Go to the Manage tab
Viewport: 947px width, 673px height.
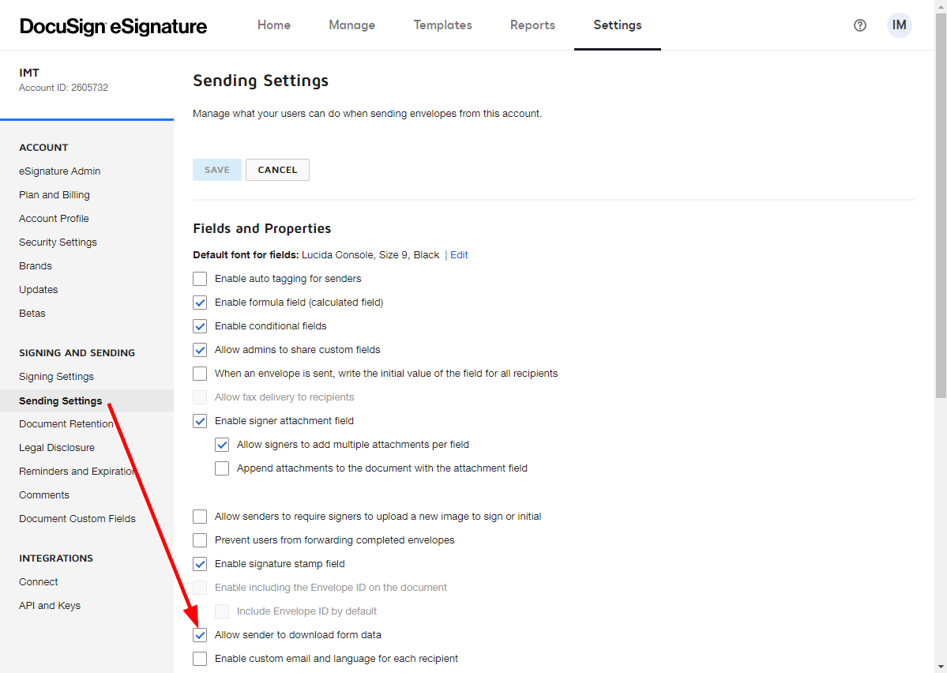tap(351, 24)
